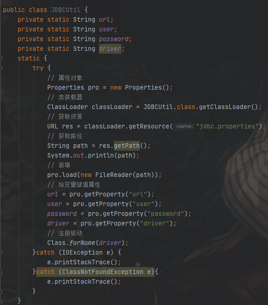
Task: Click the first e.printStackTrace() call
Action: click(84, 262)
